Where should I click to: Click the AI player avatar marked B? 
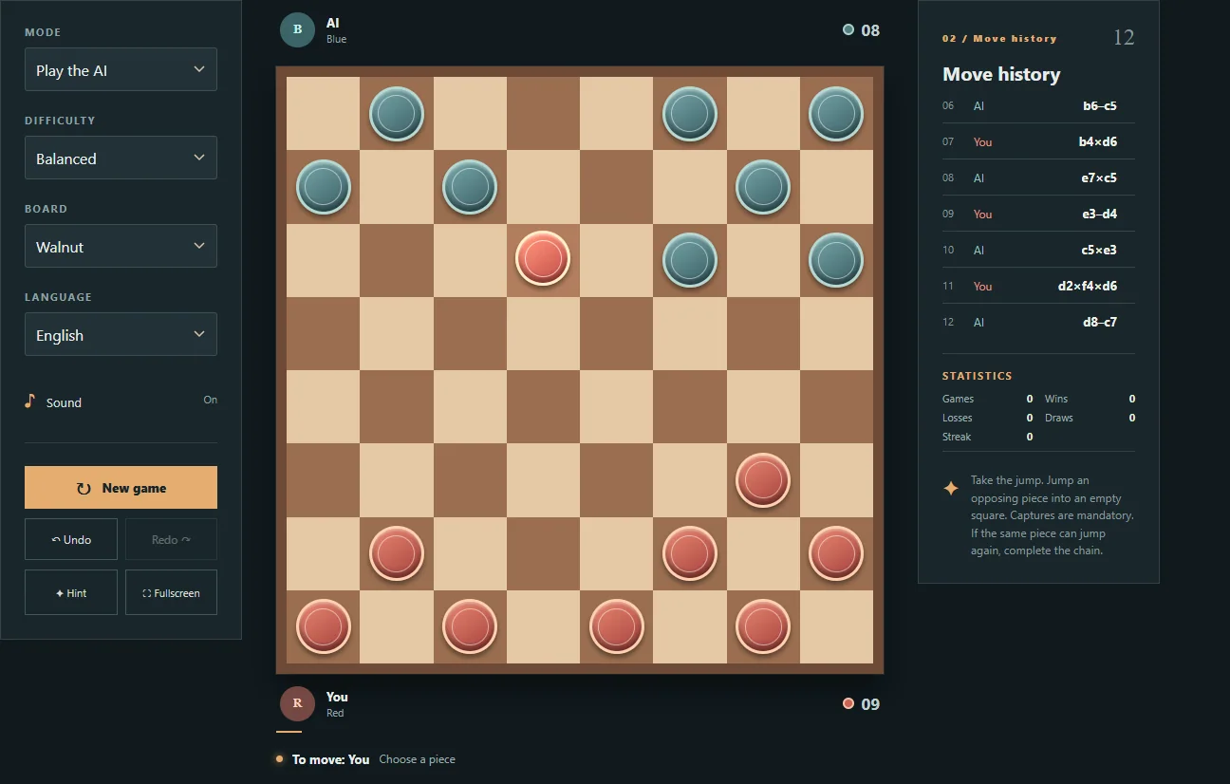point(297,29)
